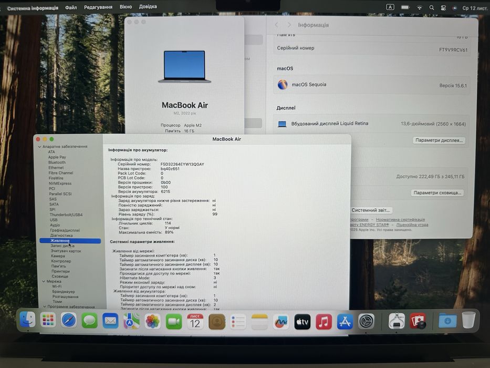Viewport: 490px width, 368px height.
Task: Select Wi-Fi under Мережа in sidebar
Action: coord(57,287)
